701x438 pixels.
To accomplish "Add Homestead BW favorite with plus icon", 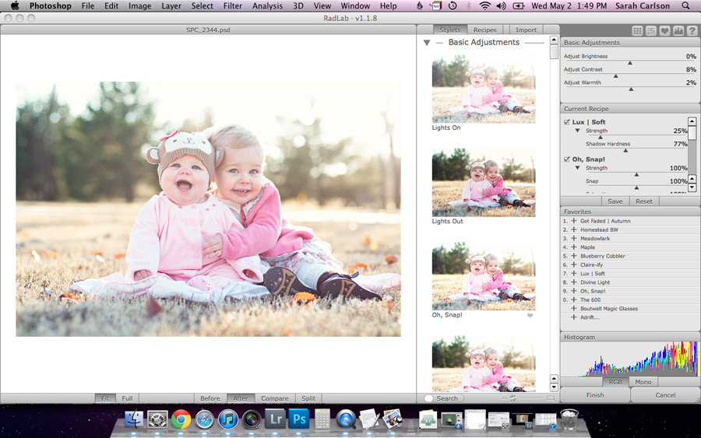I will (573, 230).
